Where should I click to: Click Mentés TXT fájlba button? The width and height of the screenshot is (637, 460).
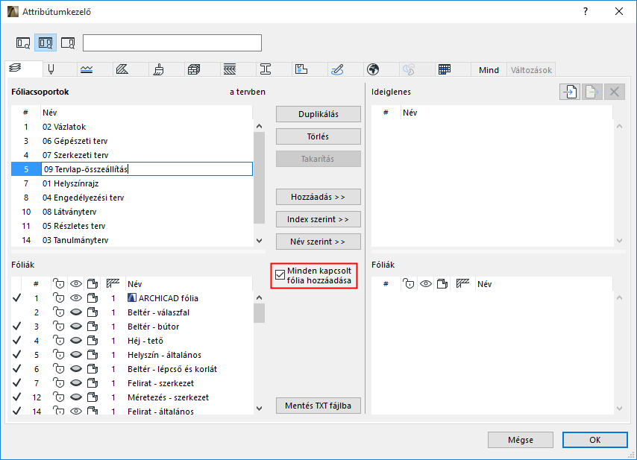tap(318, 406)
